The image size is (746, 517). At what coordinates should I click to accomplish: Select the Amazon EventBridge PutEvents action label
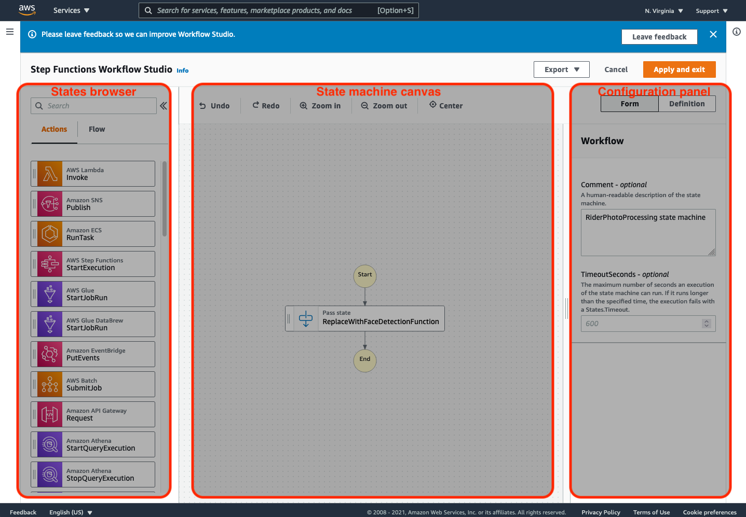click(x=96, y=354)
